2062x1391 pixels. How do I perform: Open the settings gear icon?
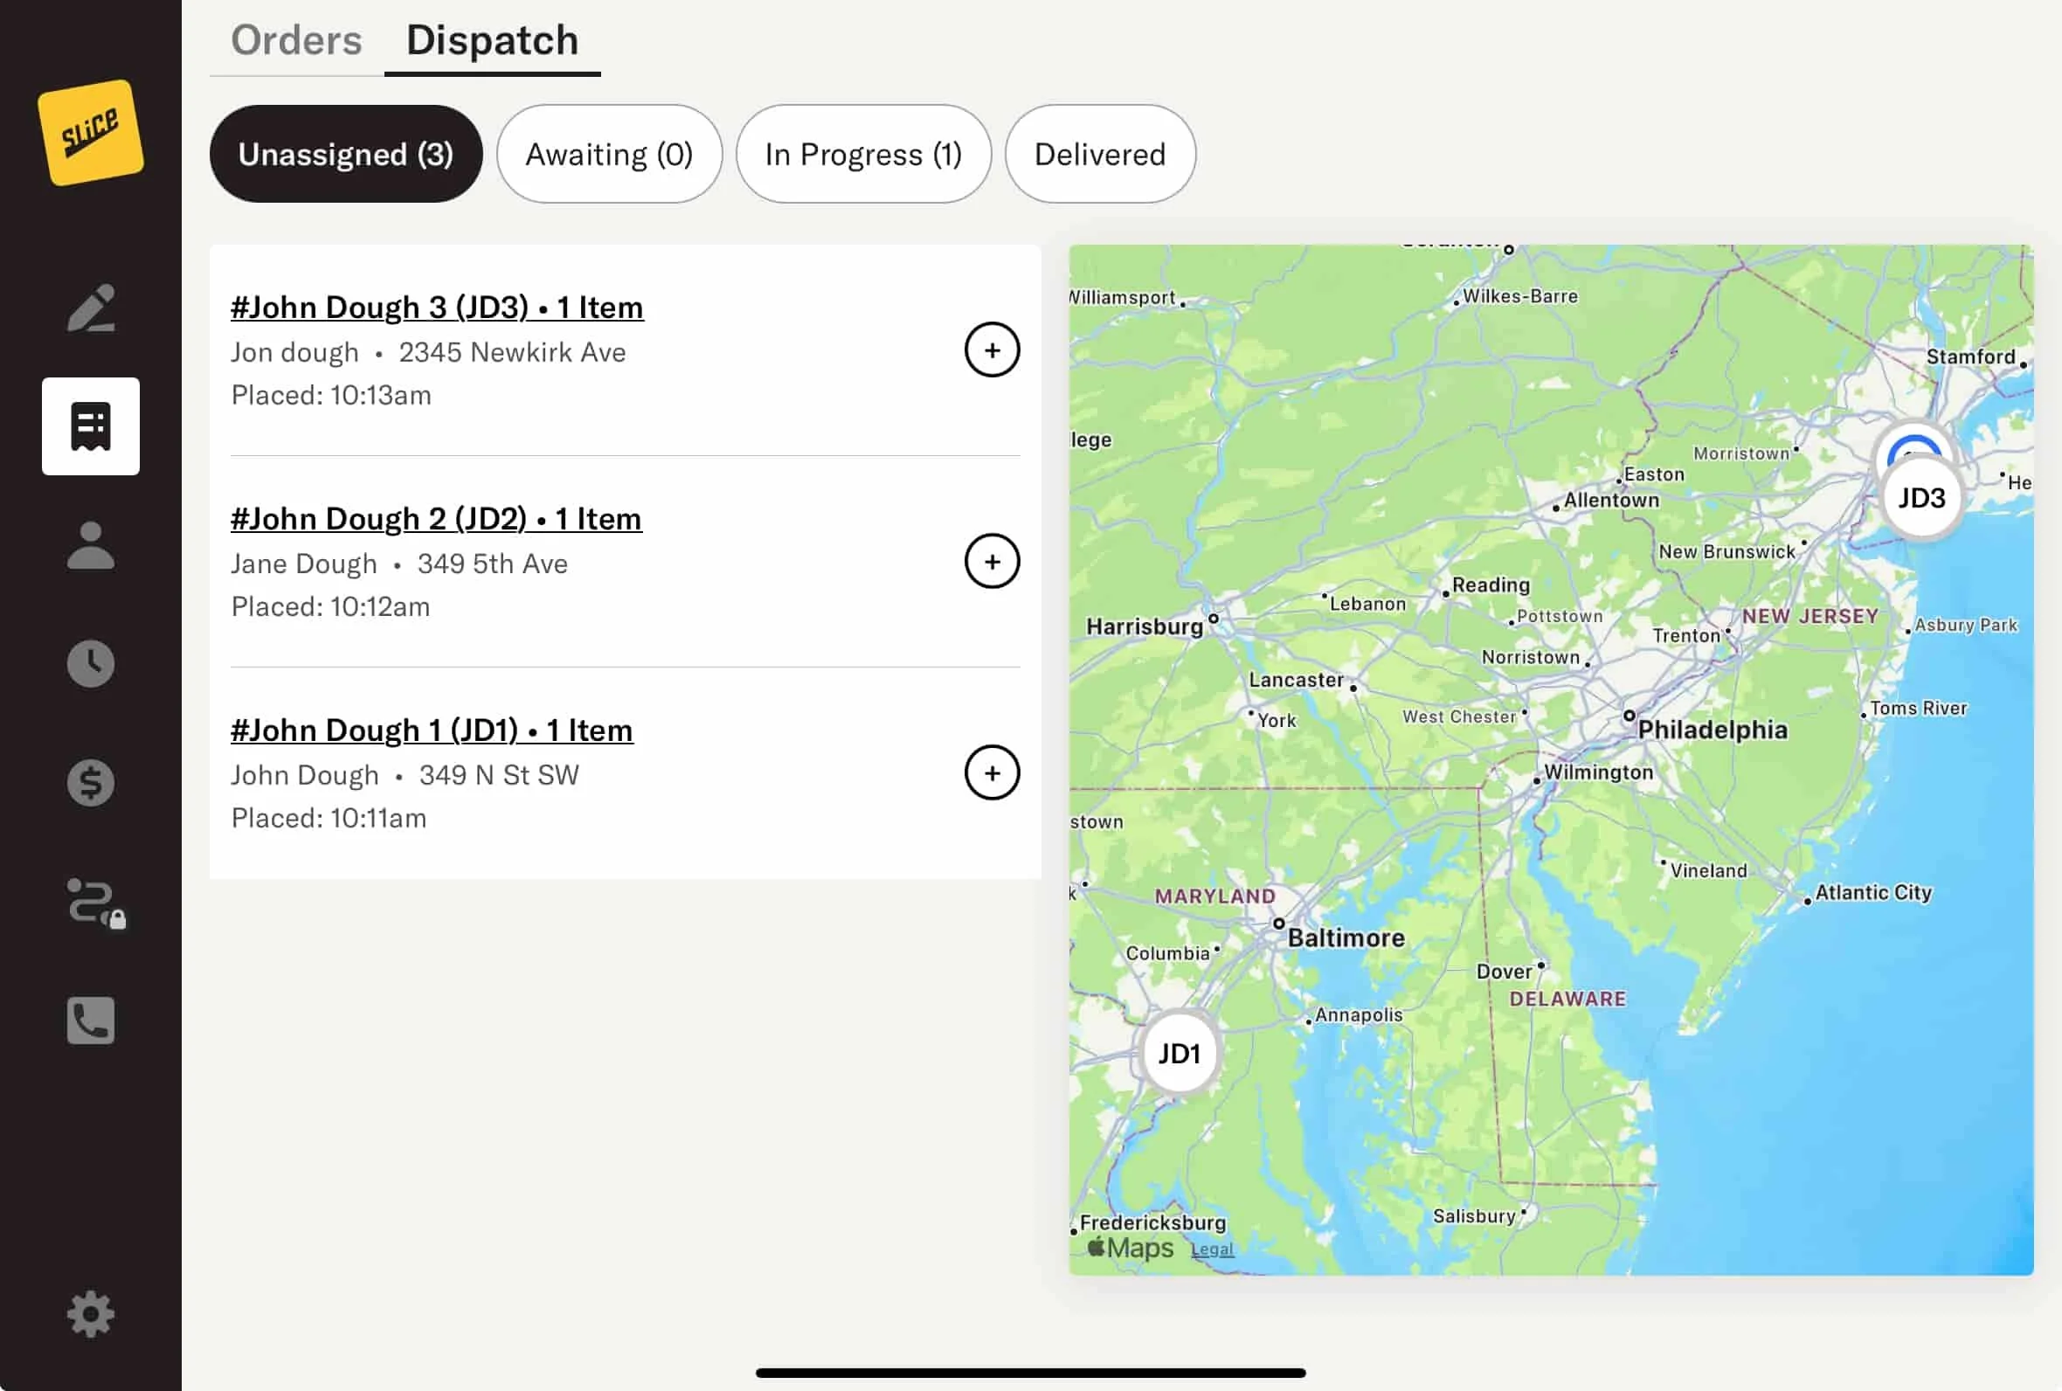point(91,1314)
